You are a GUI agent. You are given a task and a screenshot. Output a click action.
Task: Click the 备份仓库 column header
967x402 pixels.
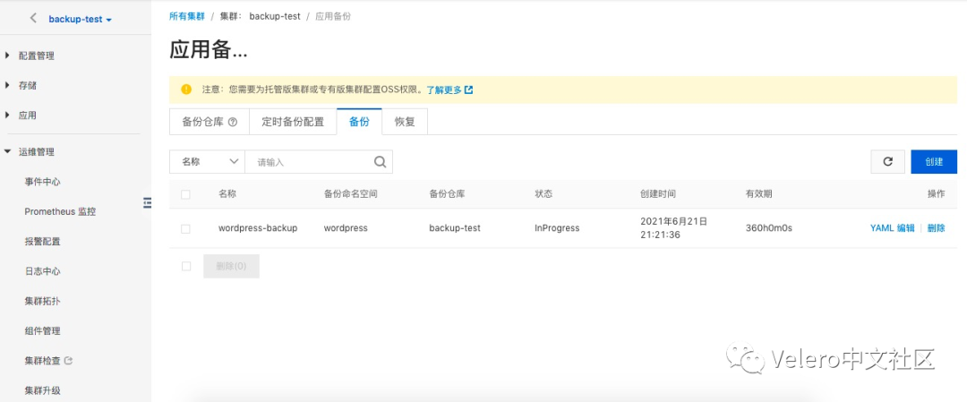pyautogui.click(x=447, y=193)
